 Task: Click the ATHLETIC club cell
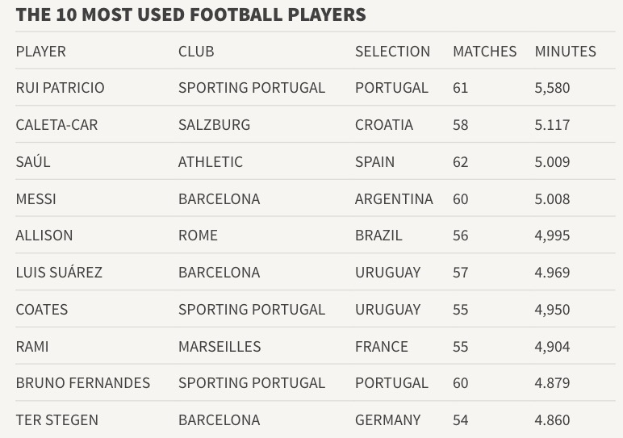click(x=210, y=162)
